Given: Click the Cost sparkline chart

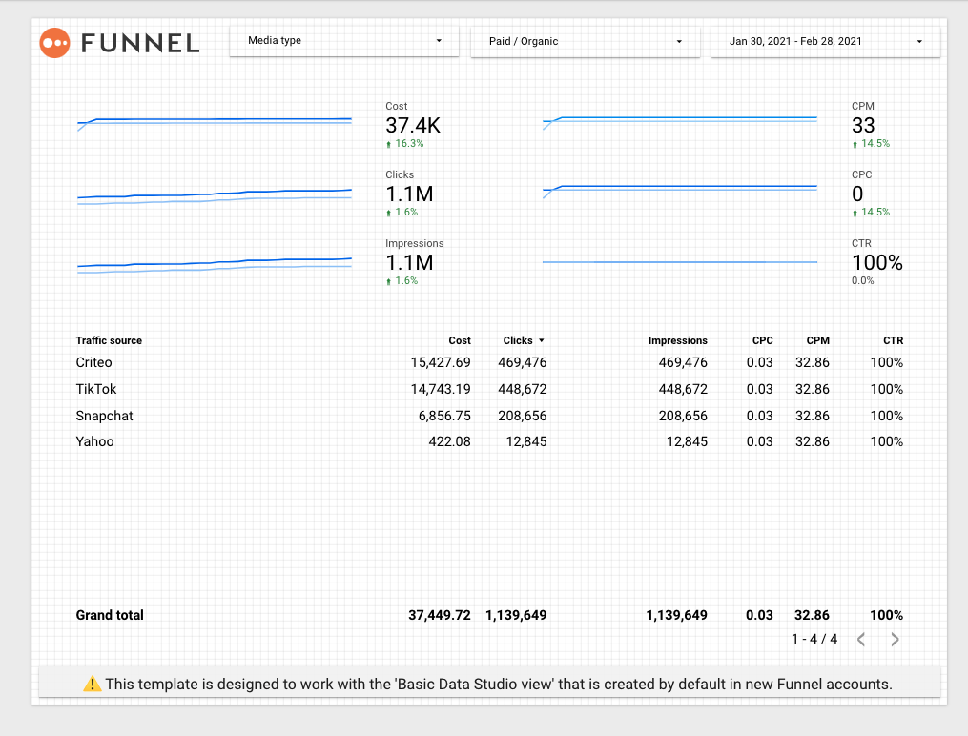Looking at the screenshot, I should (215, 123).
